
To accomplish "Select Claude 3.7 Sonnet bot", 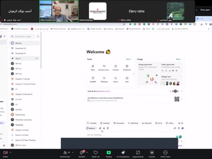I will pos(25,79).
